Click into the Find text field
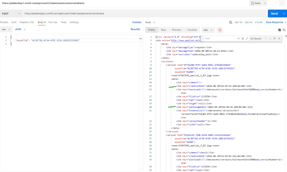Image resolution: width=287 pixels, height=172 pixels. coord(219,38)
